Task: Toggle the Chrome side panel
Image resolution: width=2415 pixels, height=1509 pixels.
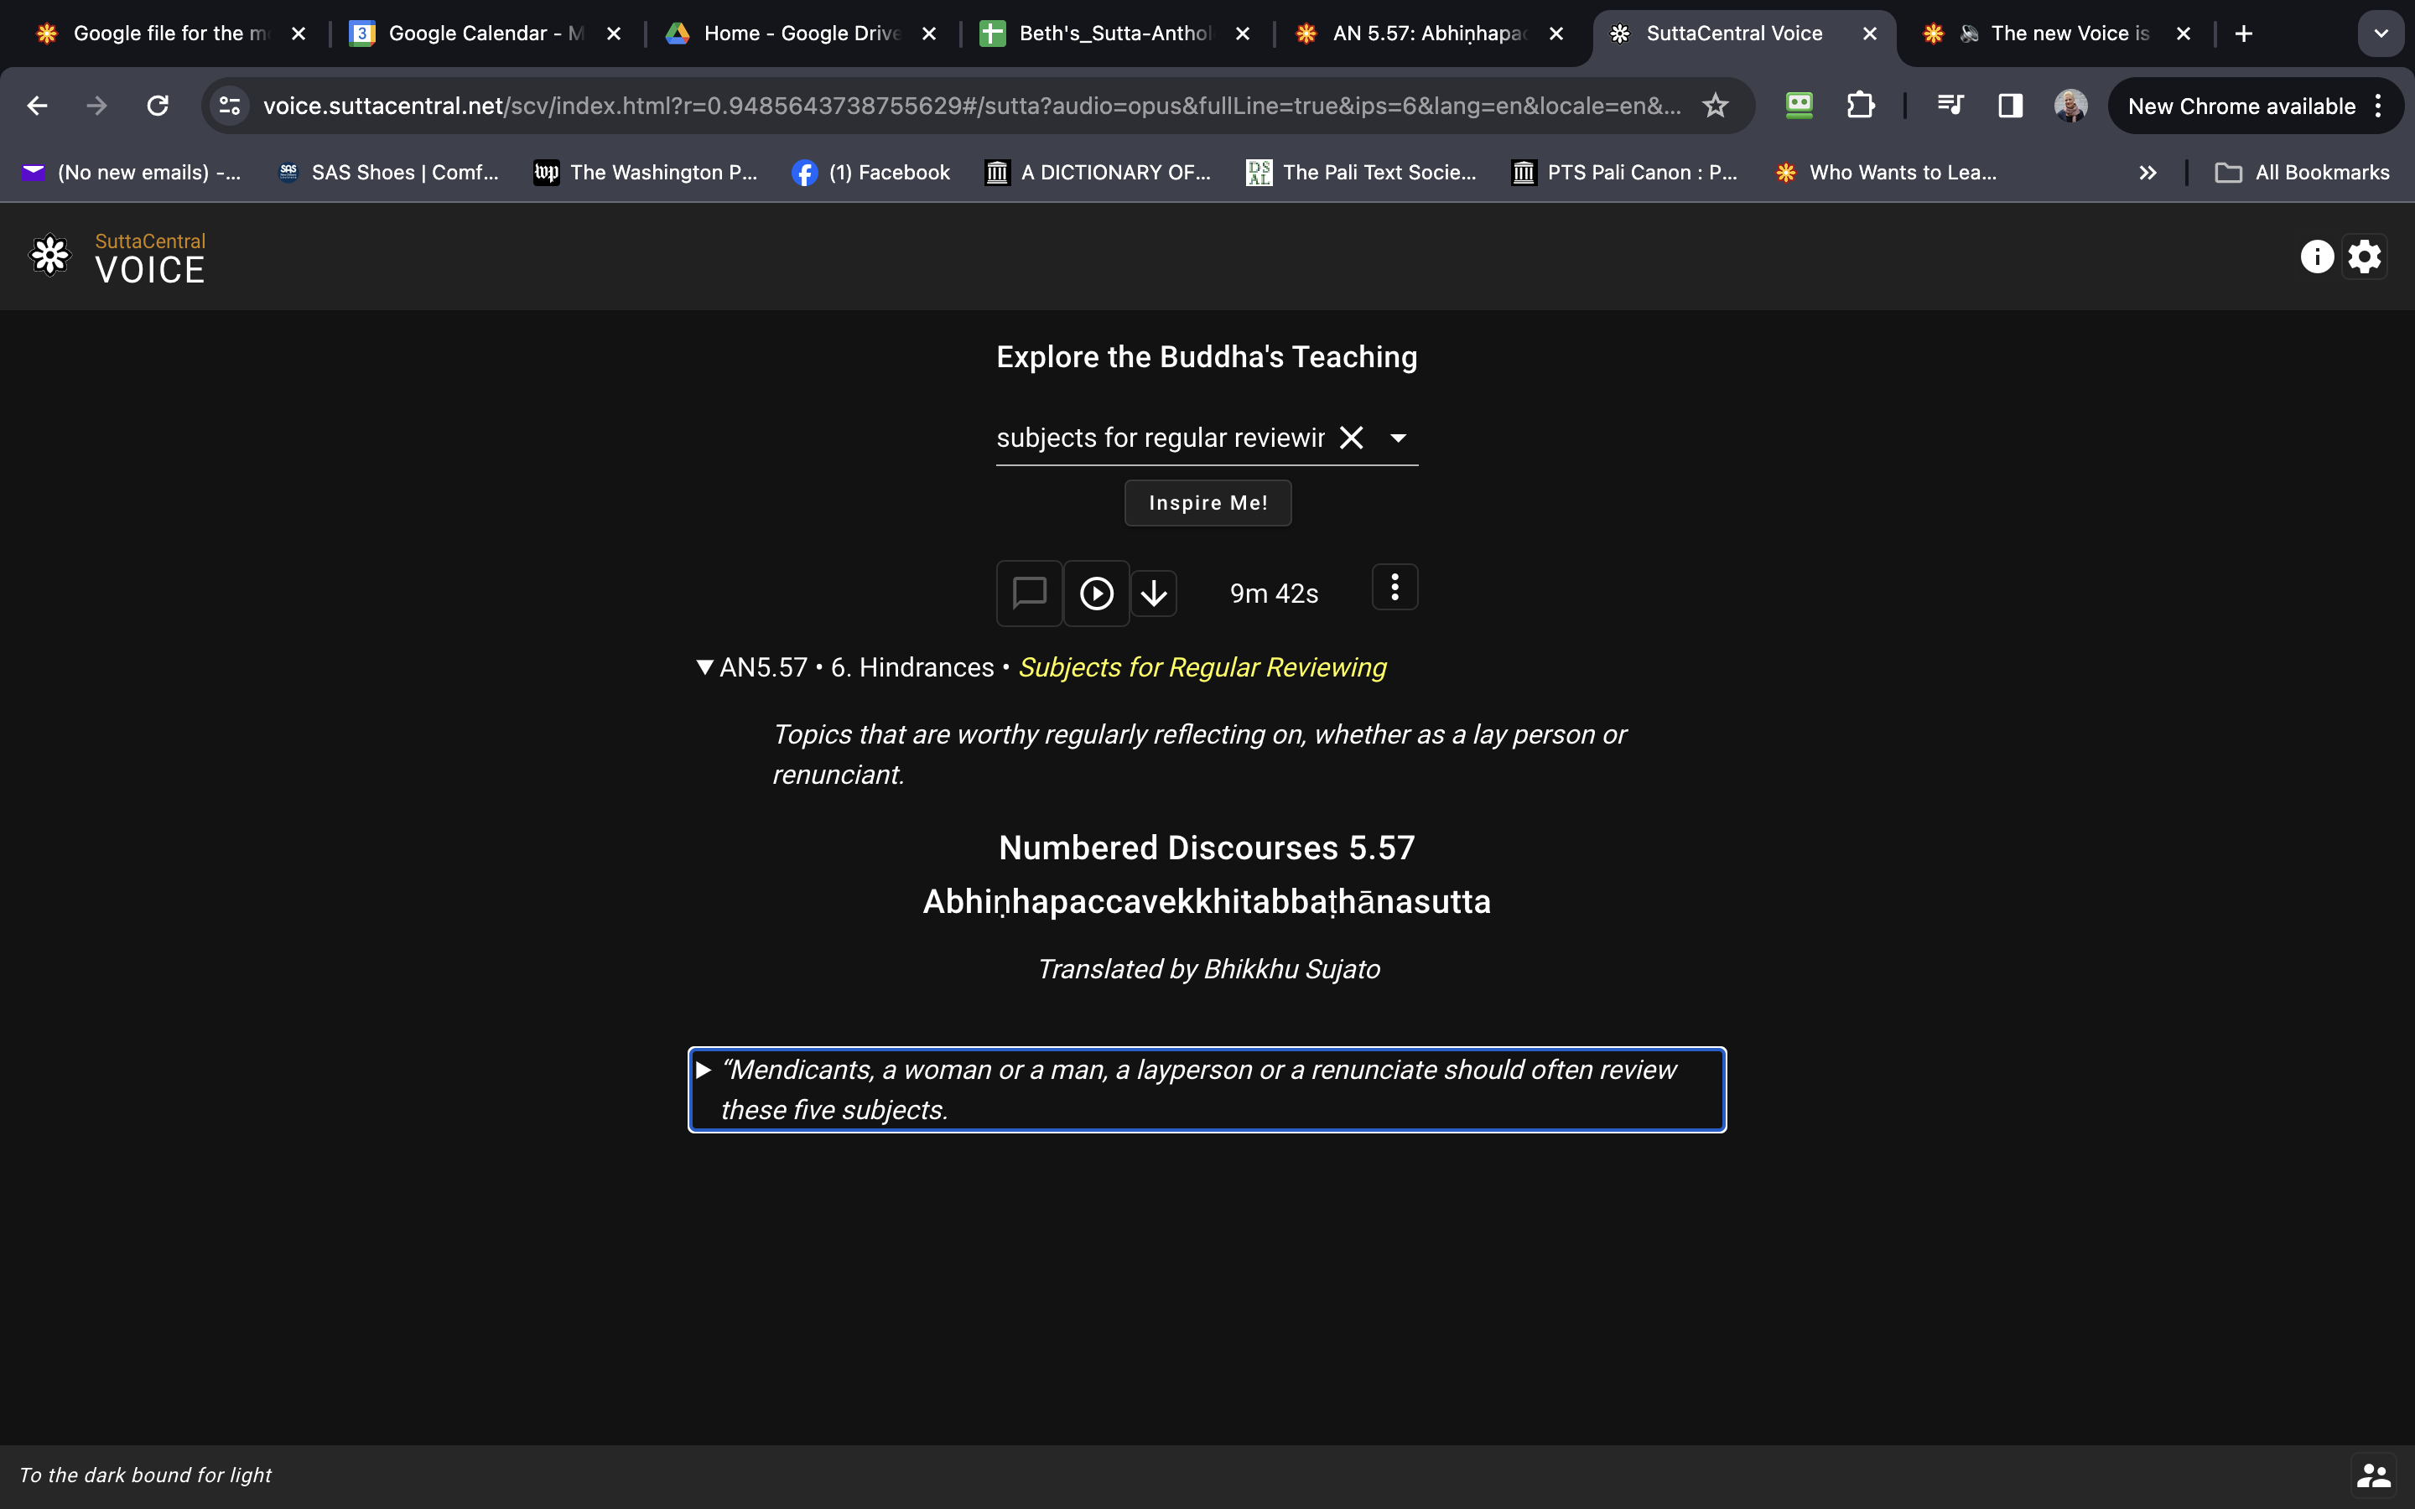Action: (x=2010, y=106)
